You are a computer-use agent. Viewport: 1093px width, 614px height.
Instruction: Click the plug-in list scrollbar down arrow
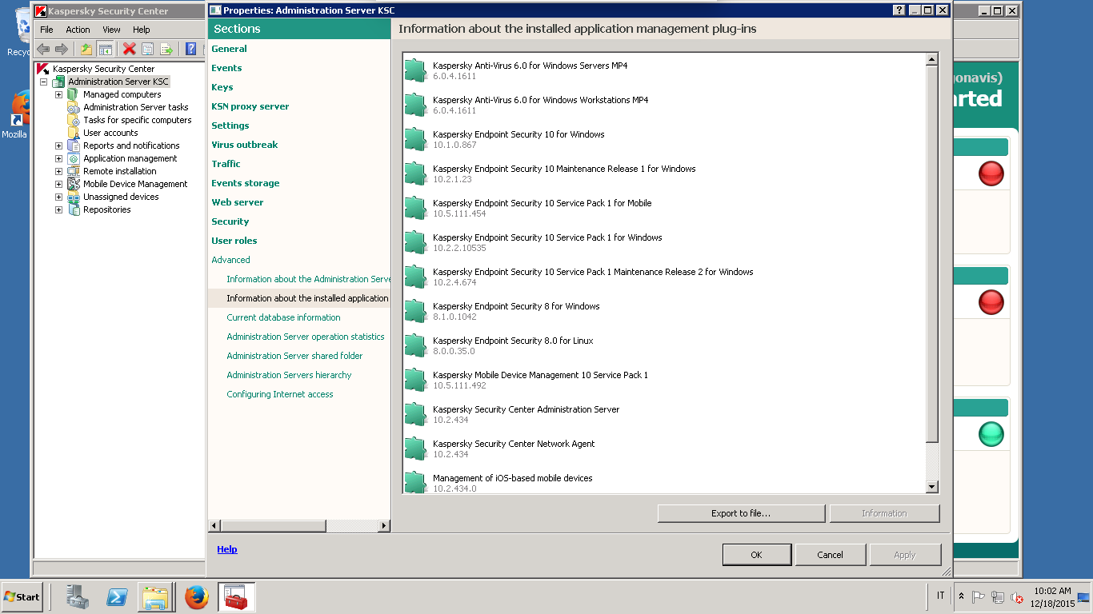coord(931,487)
